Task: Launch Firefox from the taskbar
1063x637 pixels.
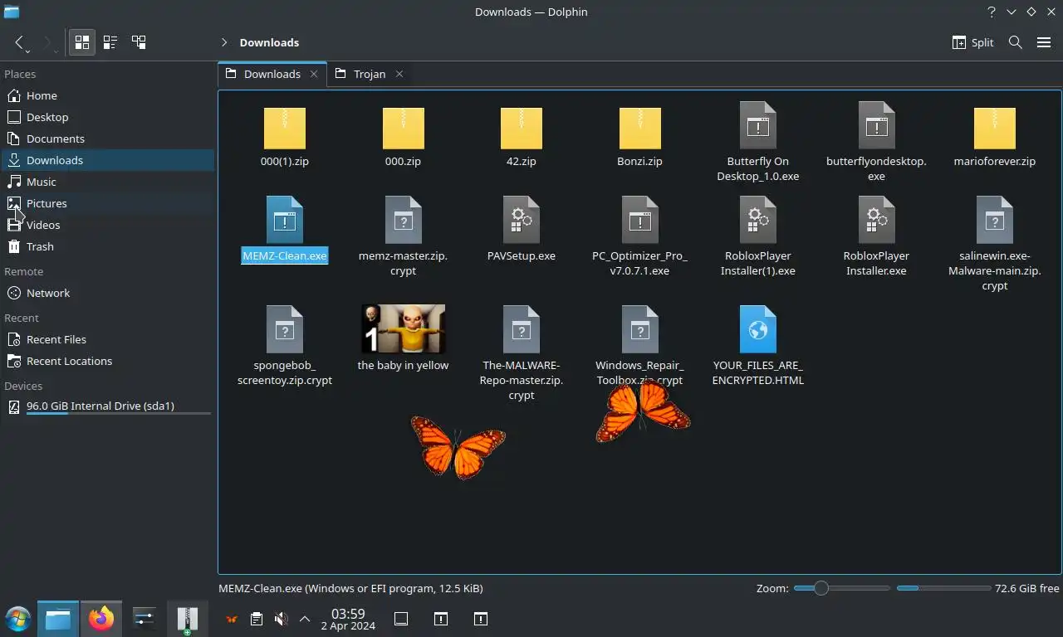Action: (x=101, y=619)
